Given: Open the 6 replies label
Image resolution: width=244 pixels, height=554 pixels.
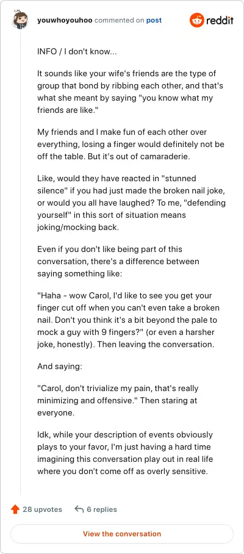Looking at the screenshot, I should point(102,509).
